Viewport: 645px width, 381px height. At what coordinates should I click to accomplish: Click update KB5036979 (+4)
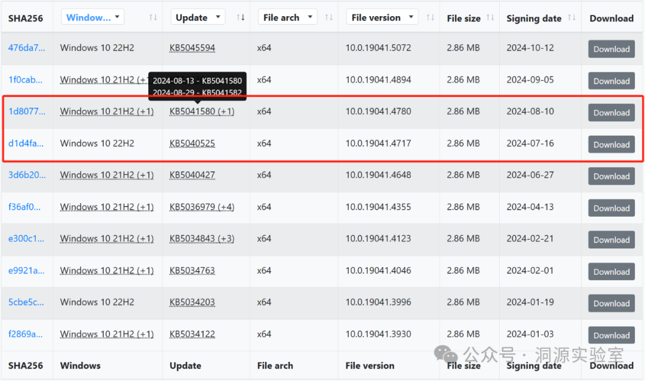coord(202,207)
